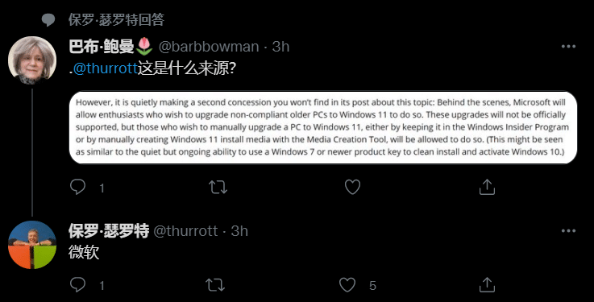Open more options for Thurrott's tweet
Image resolution: width=594 pixels, height=302 pixels.
[568, 231]
